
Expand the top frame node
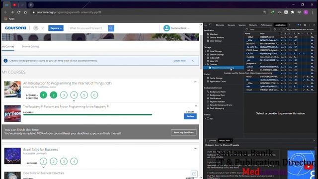[205, 118]
